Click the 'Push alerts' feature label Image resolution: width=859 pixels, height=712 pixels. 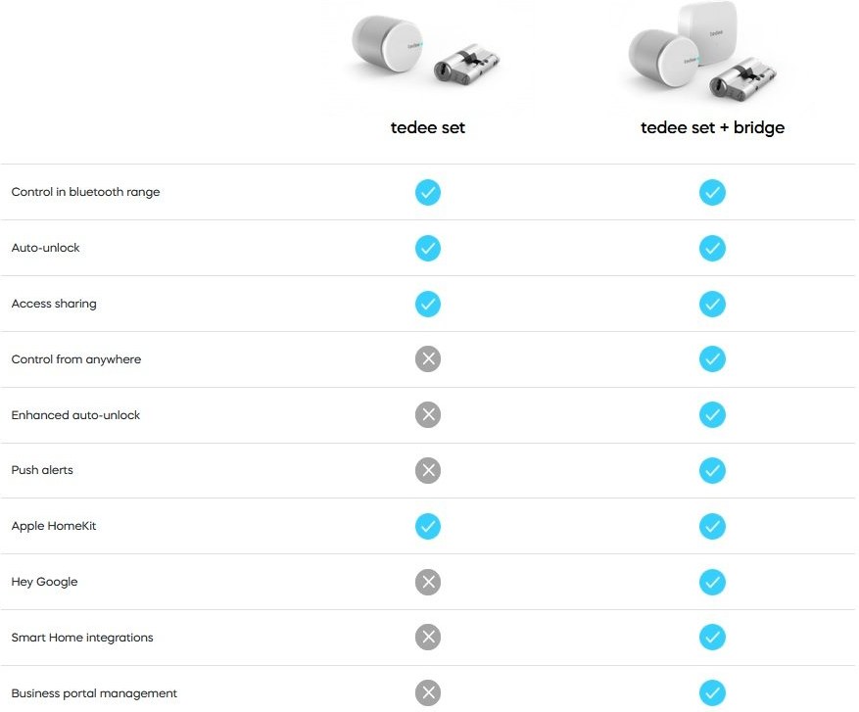[x=42, y=471]
